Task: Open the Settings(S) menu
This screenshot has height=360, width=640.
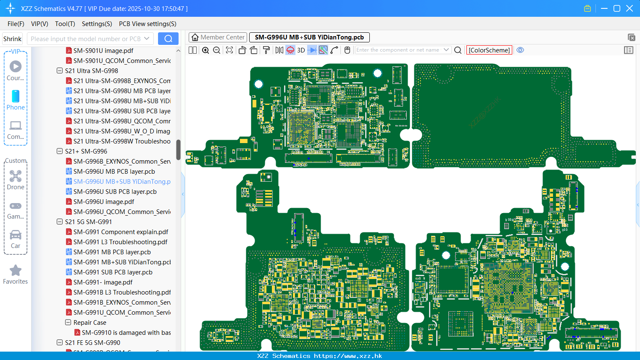Action: [x=97, y=24]
